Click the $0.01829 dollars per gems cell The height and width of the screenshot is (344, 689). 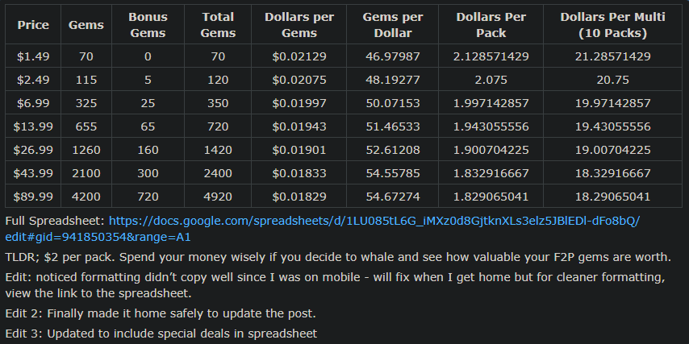tap(299, 197)
